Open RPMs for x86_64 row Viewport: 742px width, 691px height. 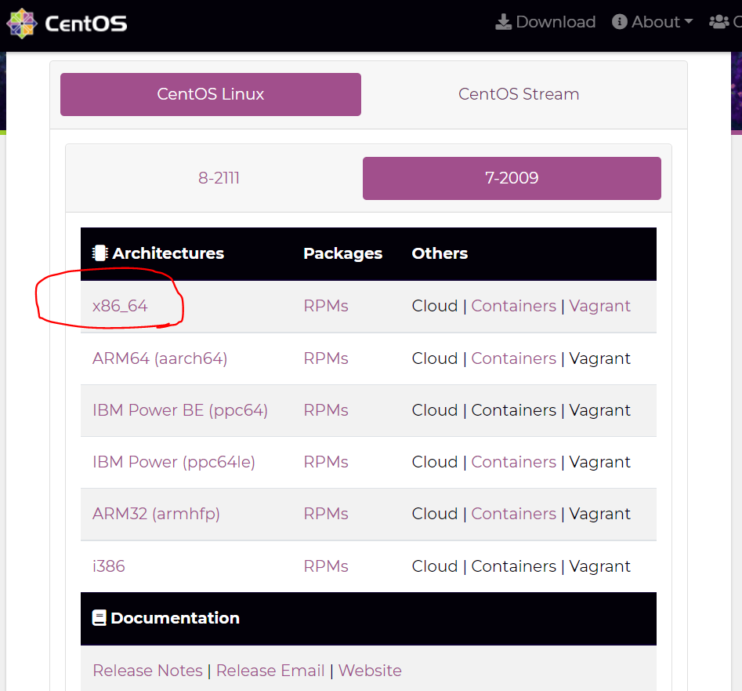326,306
